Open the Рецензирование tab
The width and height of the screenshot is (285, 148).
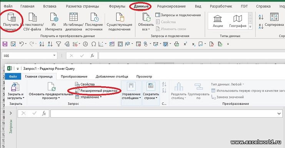[x=171, y=6]
